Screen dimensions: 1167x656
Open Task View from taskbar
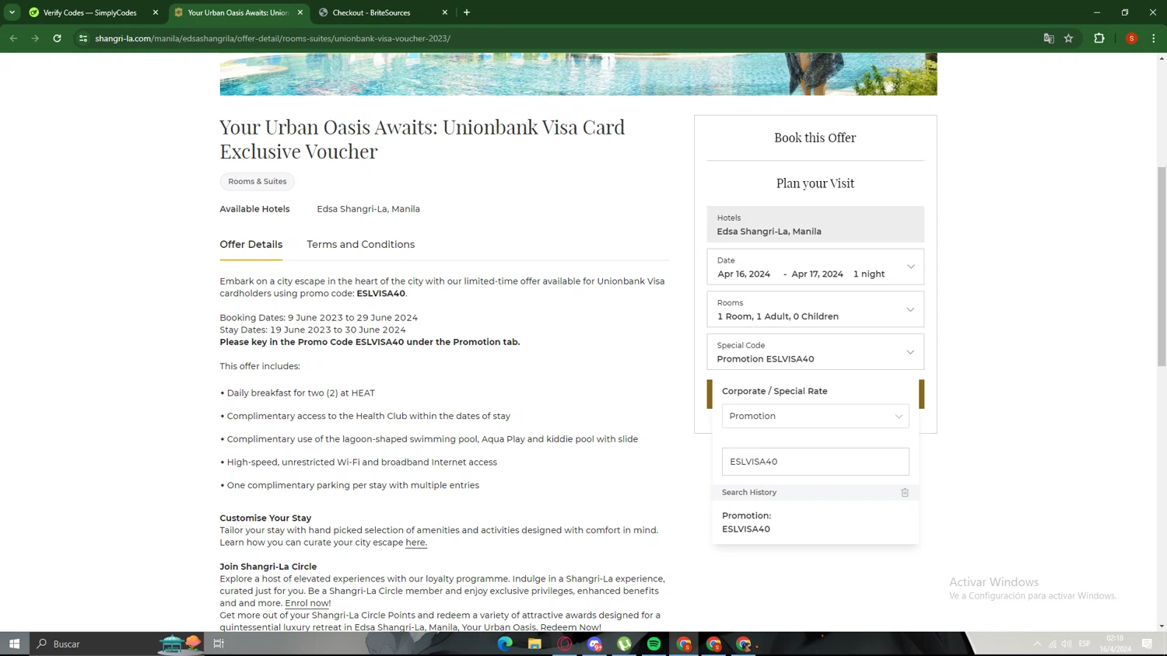(x=219, y=644)
